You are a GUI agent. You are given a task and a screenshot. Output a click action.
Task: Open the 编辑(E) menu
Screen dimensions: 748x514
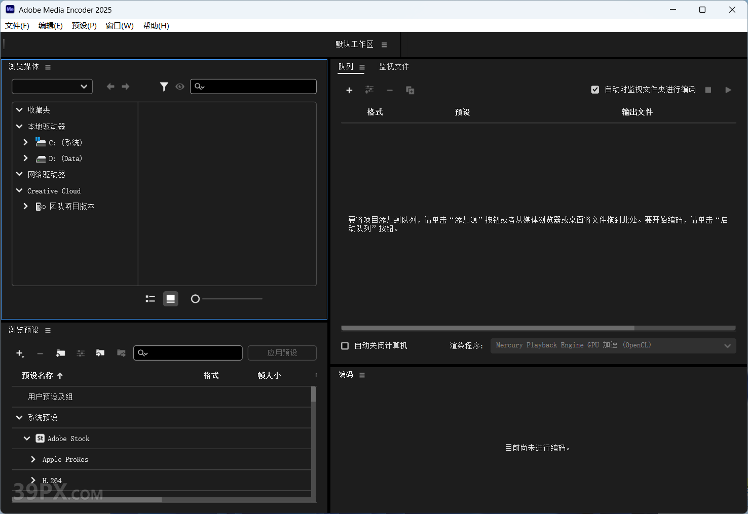coord(51,26)
